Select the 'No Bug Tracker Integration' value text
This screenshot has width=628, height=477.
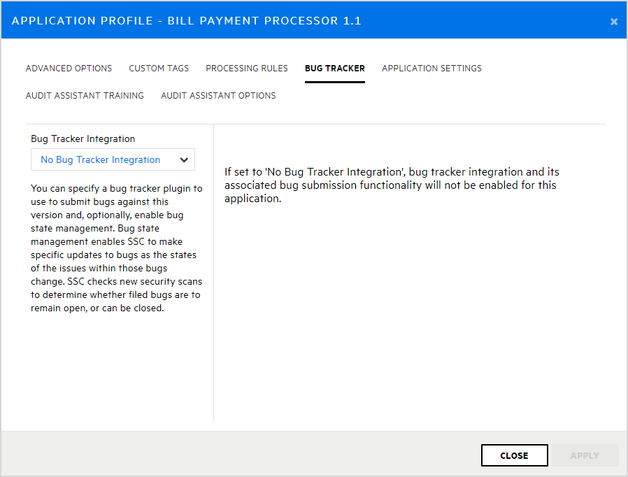pyautogui.click(x=100, y=159)
